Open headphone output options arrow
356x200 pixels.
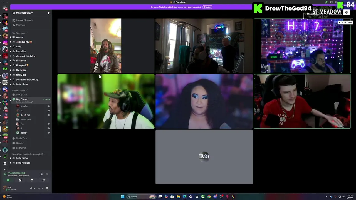42,188
